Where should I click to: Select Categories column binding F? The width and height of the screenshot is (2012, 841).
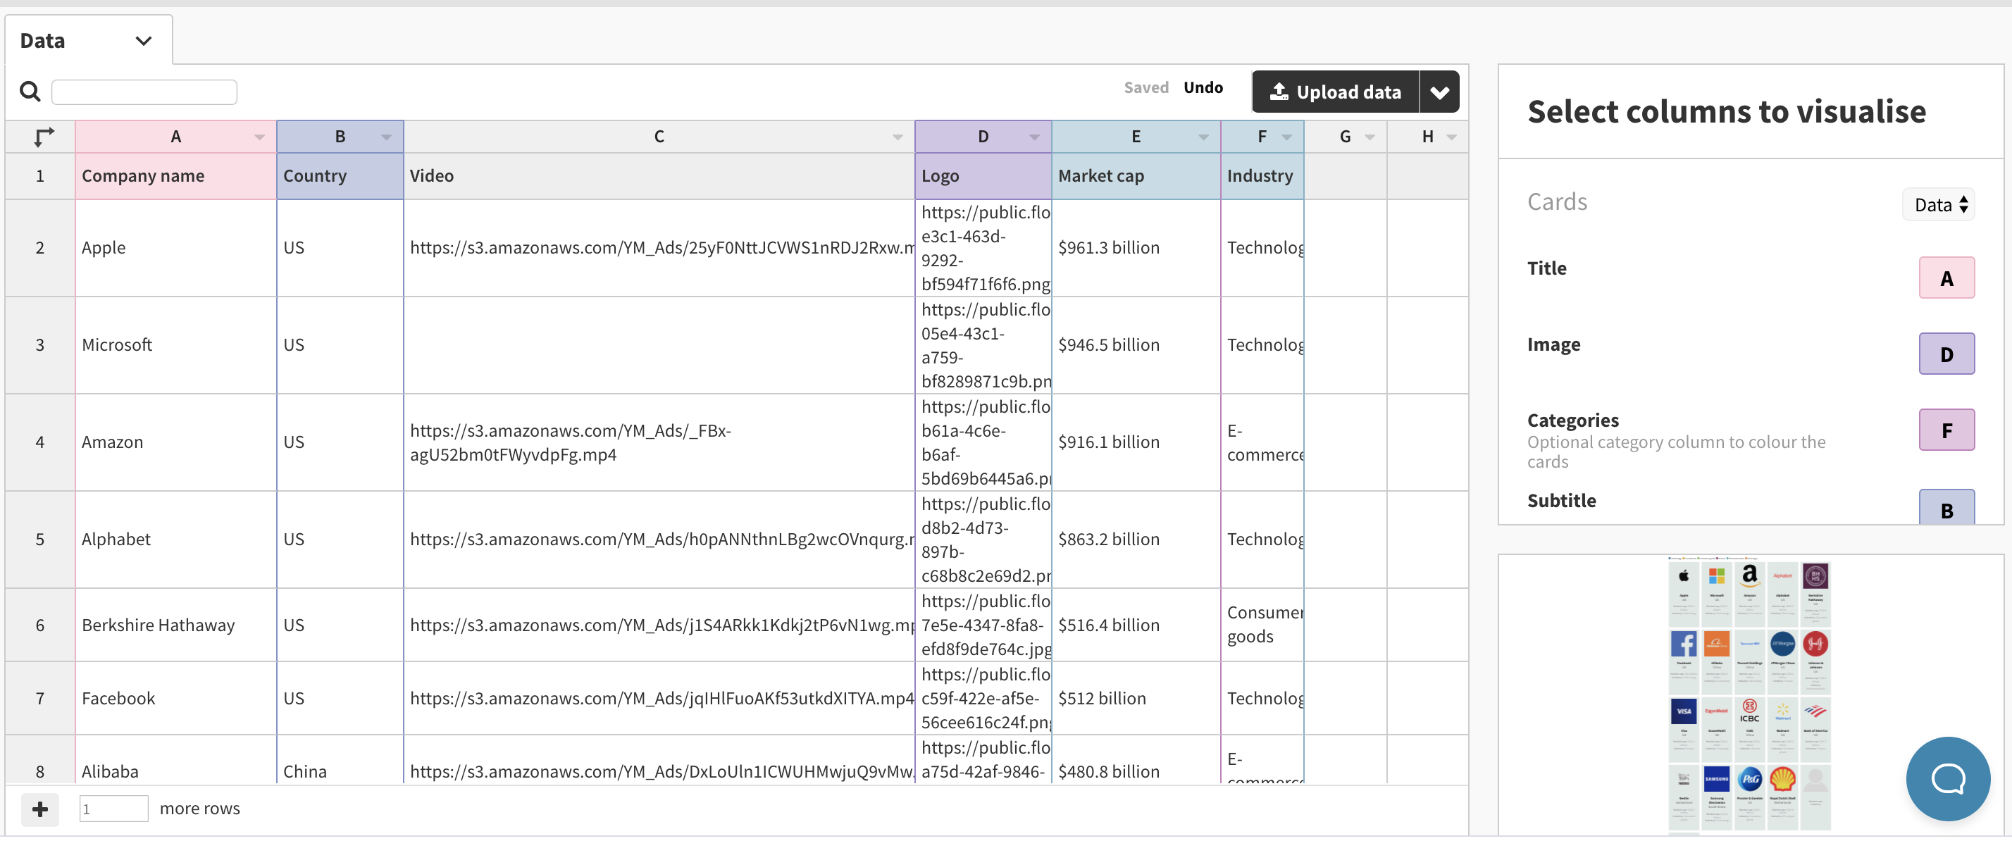(x=1946, y=430)
